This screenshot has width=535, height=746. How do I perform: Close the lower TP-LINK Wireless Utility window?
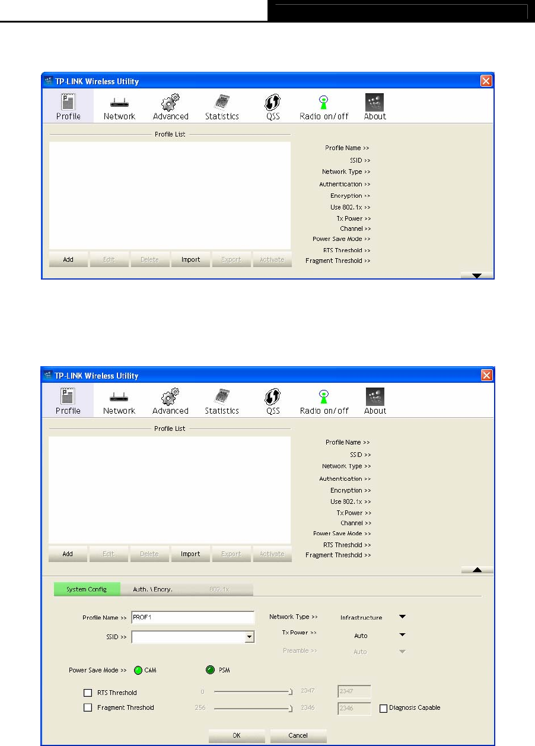[486, 376]
